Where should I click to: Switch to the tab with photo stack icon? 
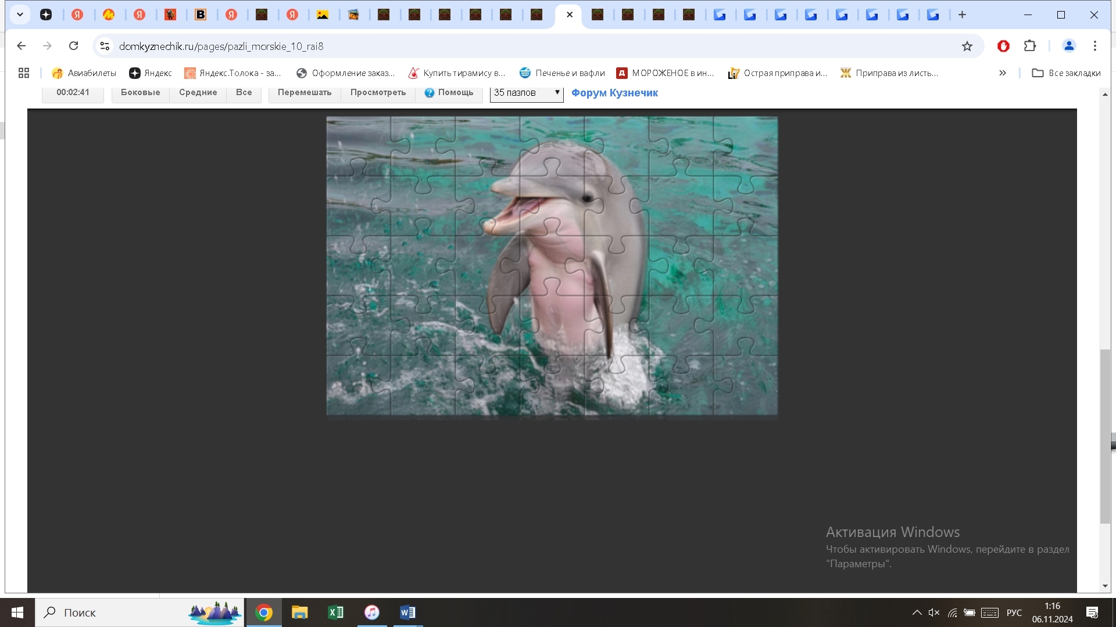pyautogui.click(x=353, y=15)
